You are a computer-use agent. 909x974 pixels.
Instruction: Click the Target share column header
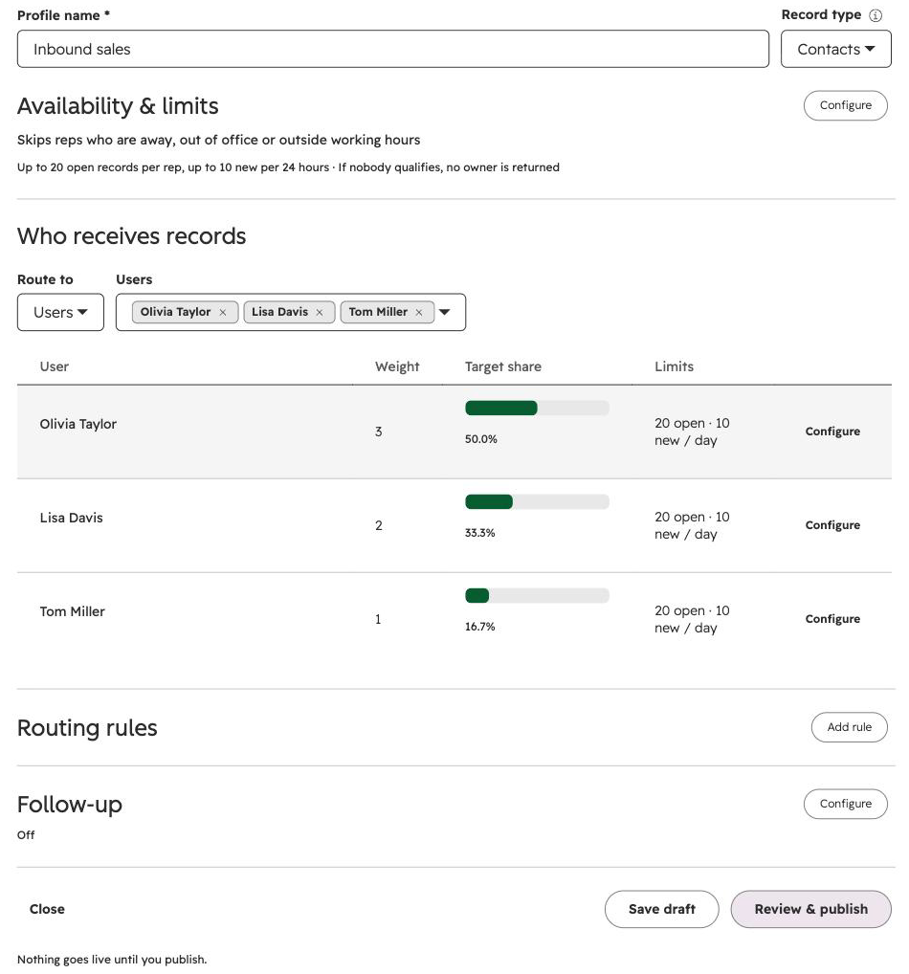503,367
